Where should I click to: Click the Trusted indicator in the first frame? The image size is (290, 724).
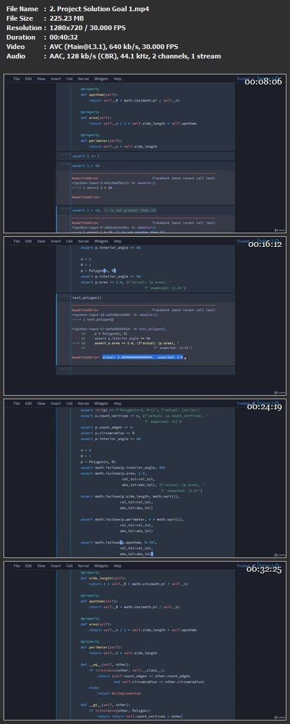point(243,79)
